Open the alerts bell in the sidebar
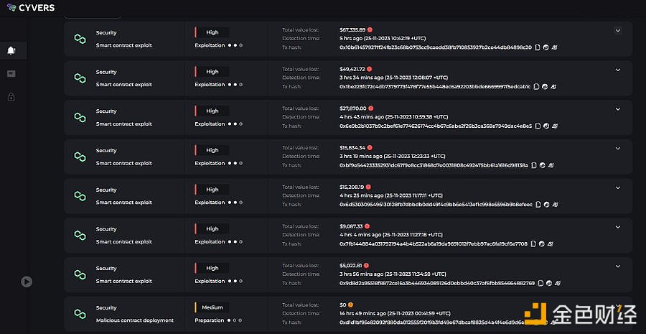The height and width of the screenshot is (334, 646). pos(11,51)
